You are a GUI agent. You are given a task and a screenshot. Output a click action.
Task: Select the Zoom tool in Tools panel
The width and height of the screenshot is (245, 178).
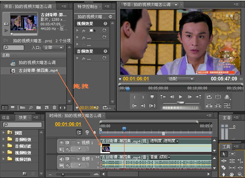click(240, 174)
